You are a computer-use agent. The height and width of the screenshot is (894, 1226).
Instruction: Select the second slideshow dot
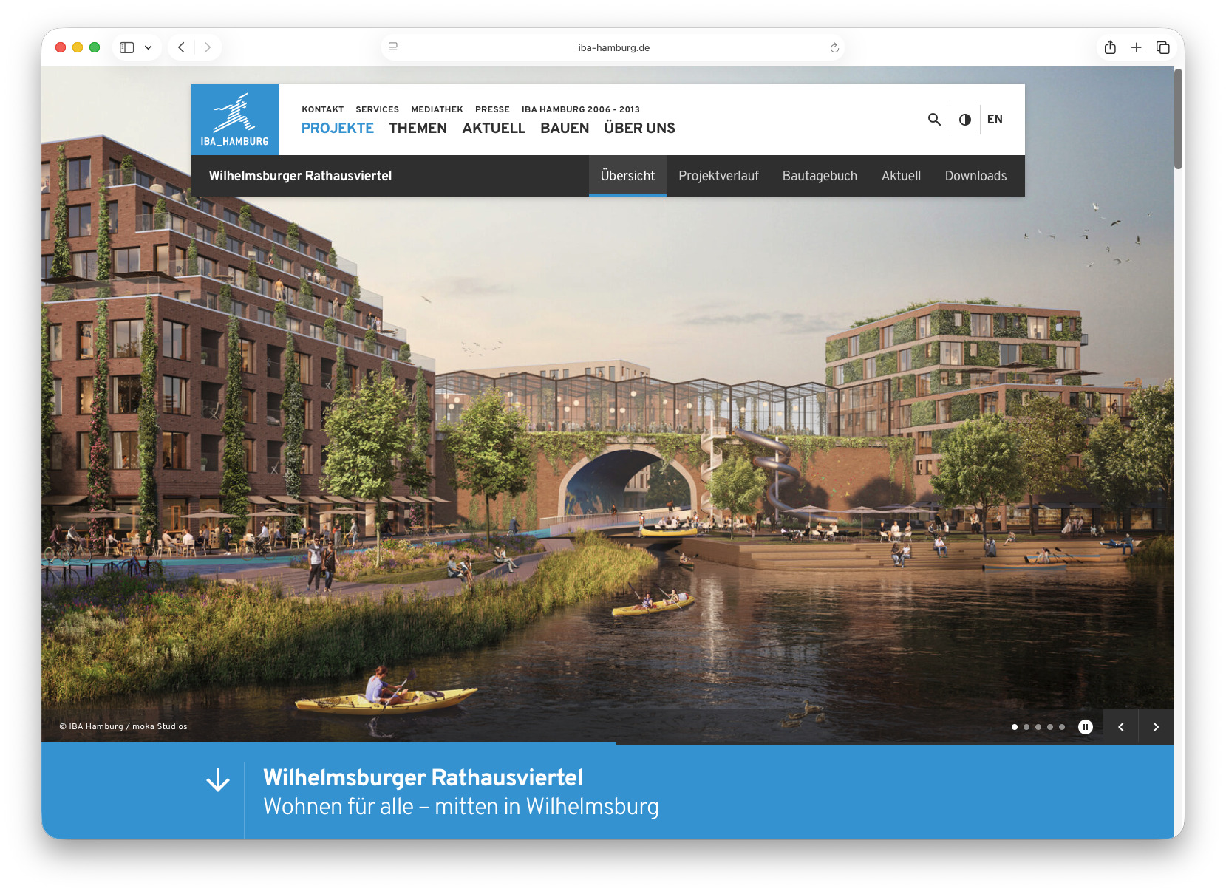1026,727
